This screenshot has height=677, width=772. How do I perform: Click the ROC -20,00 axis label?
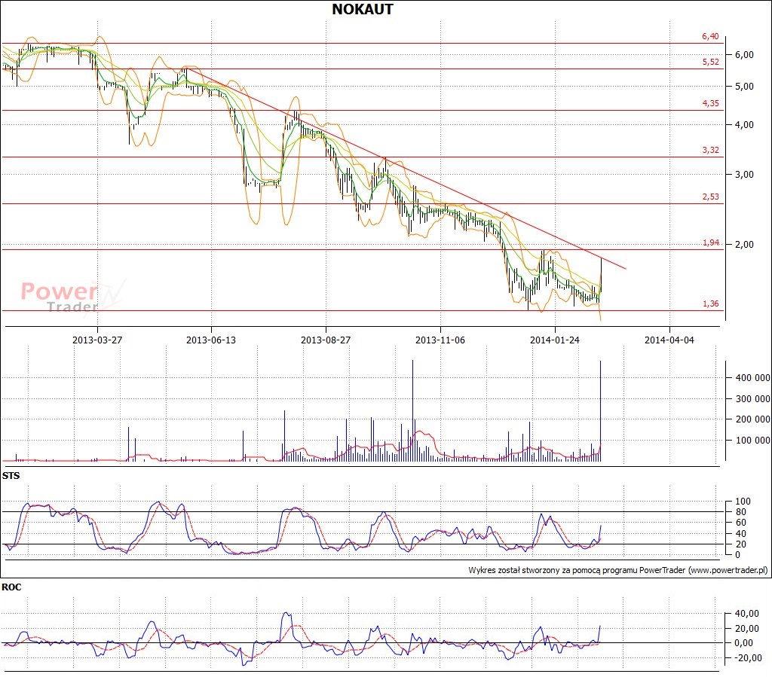pos(747,658)
